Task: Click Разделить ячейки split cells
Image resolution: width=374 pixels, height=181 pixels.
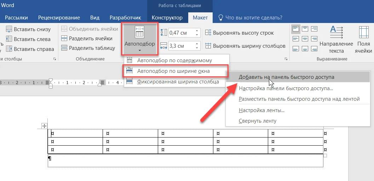Action: click(x=87, y=38)
